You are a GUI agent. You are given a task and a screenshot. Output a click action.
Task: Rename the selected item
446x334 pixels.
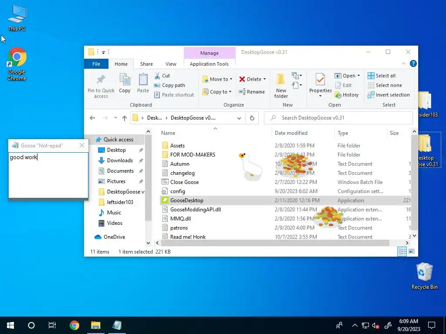coord(252,92)
